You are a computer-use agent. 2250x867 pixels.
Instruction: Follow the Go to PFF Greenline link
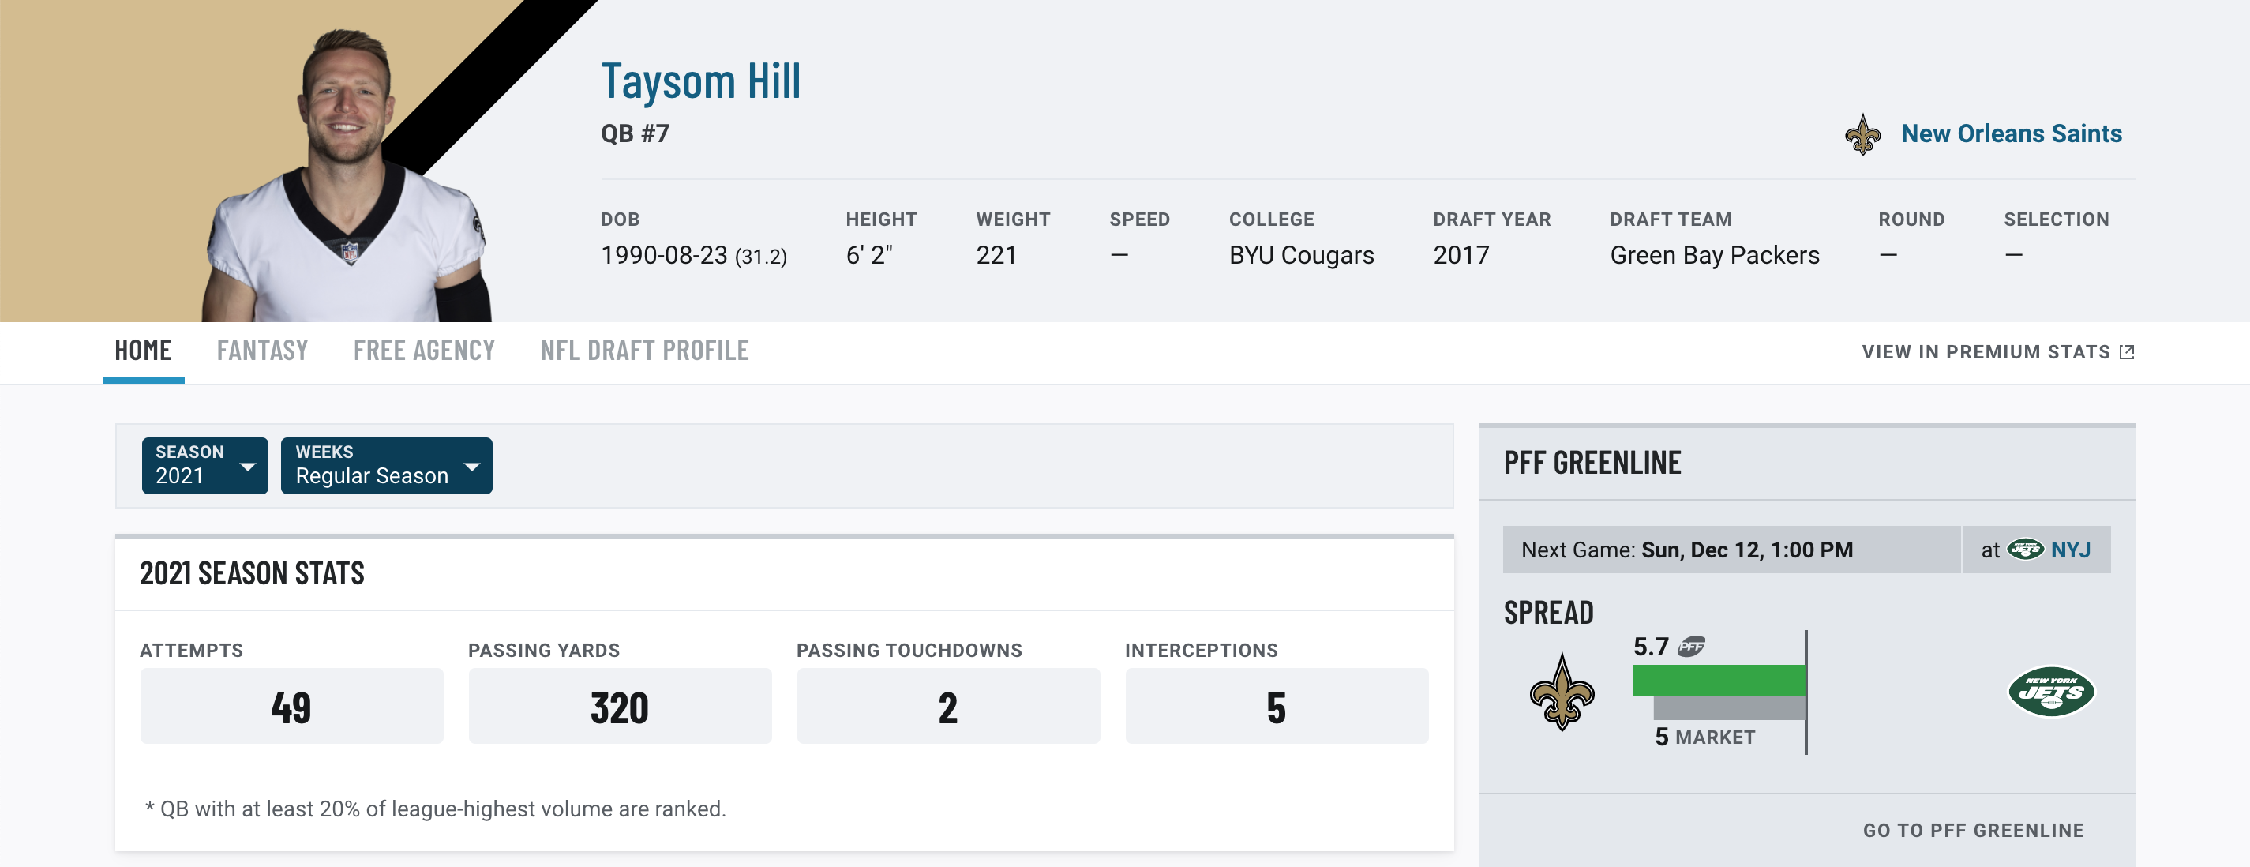[1973, 831]
